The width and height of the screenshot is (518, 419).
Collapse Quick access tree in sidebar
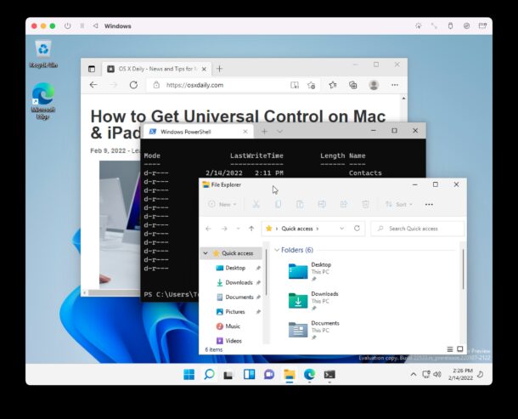pyautogui.click(x=206, y=253)
